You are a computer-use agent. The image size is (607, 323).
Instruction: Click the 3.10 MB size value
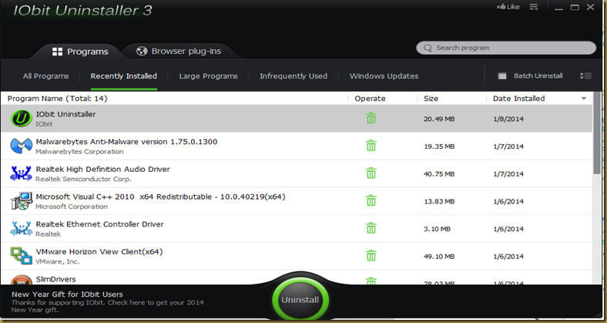point(437,229)
